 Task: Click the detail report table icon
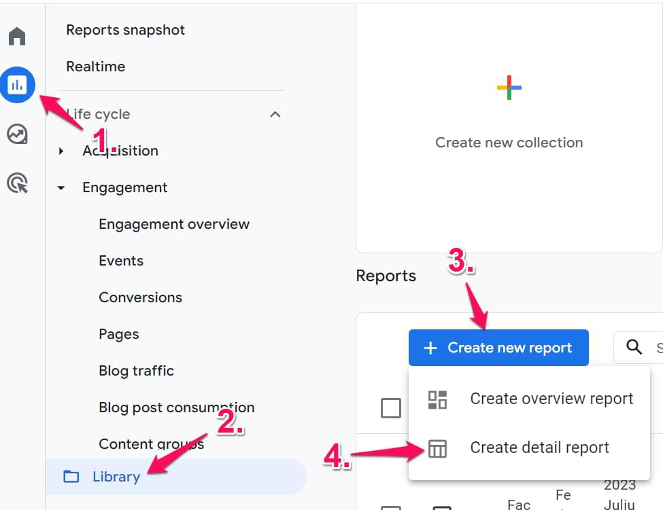coord(437,448)
